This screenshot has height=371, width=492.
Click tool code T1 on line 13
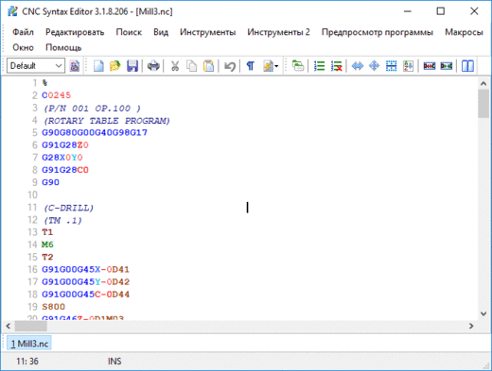(47, 232)
